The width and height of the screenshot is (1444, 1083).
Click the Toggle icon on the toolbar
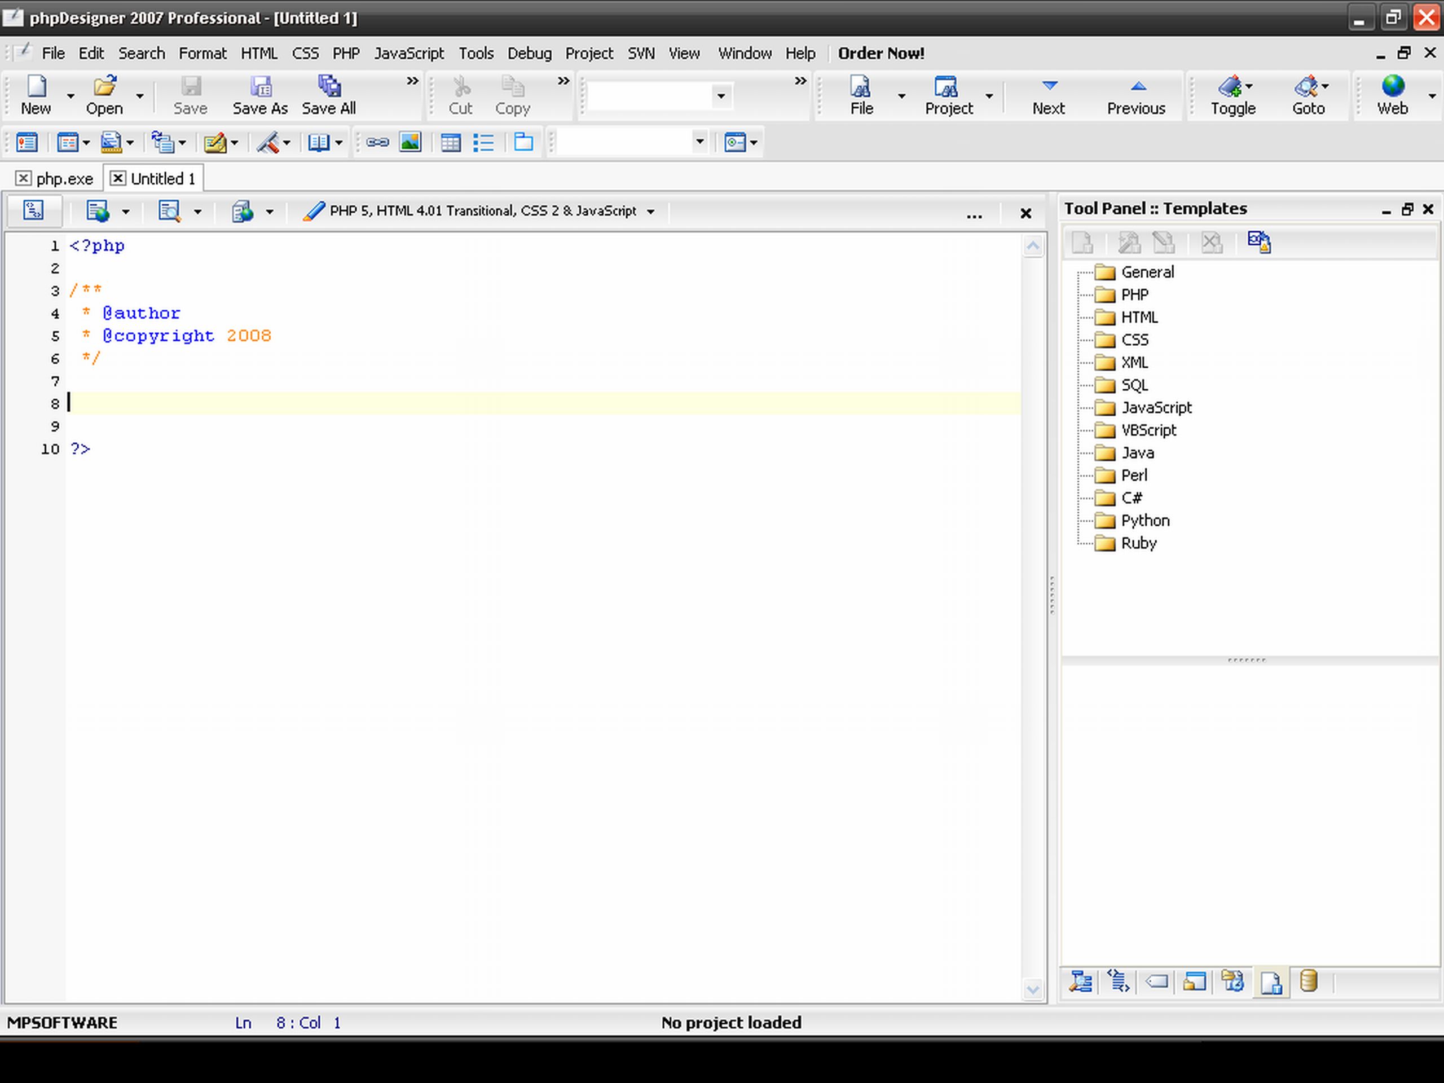click(1232, 95)
